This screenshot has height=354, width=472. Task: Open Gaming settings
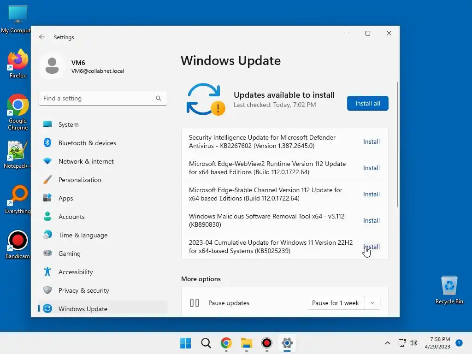click(102, 254)
